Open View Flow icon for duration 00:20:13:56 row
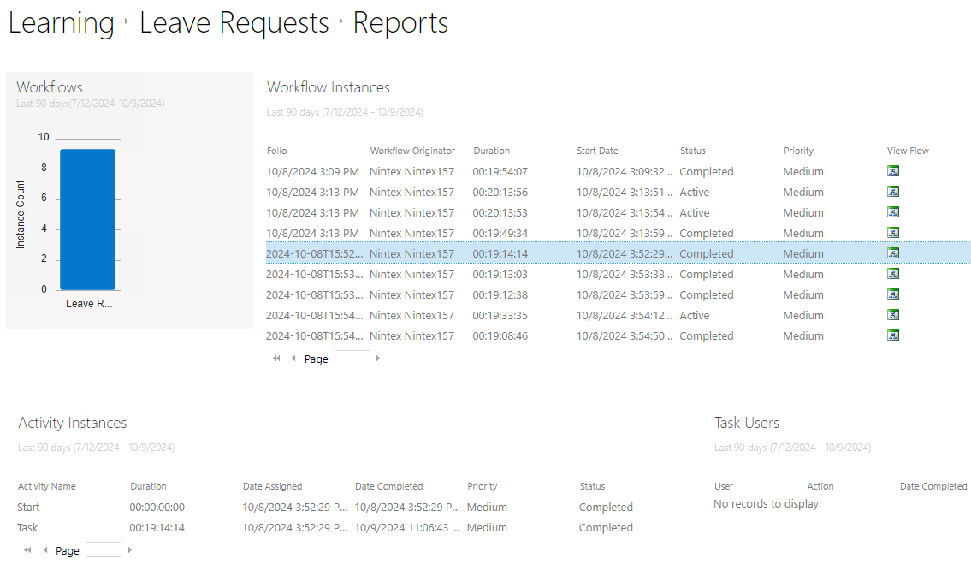Screen dimensions: 971x564 (893, 192)
